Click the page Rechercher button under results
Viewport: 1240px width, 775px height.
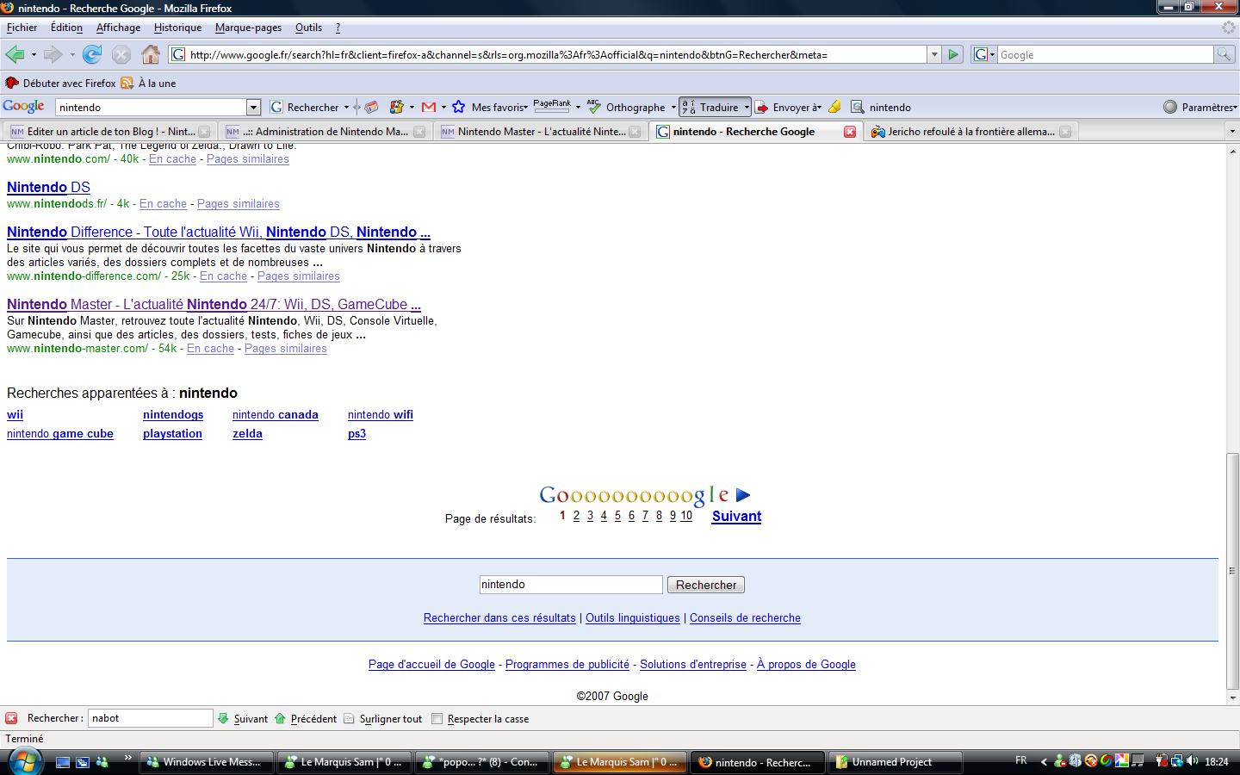pyautogui.click(x=706, y=585)
